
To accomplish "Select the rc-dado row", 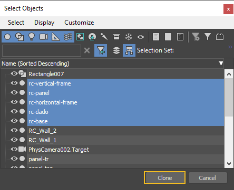I will [125, 112].
